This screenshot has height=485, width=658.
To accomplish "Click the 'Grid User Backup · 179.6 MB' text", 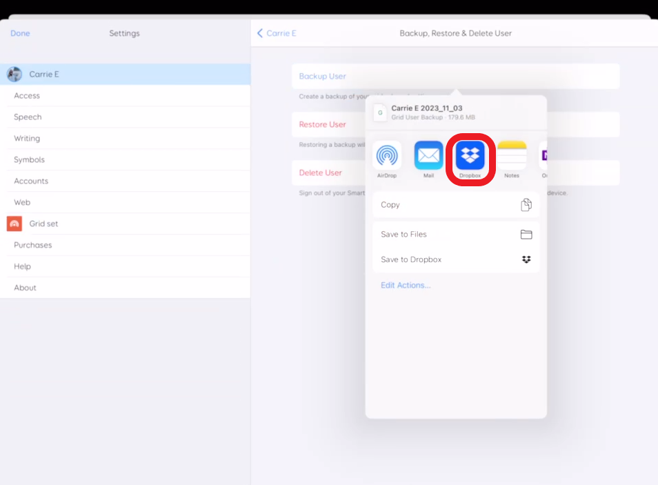I will click(x=433, y=117).
